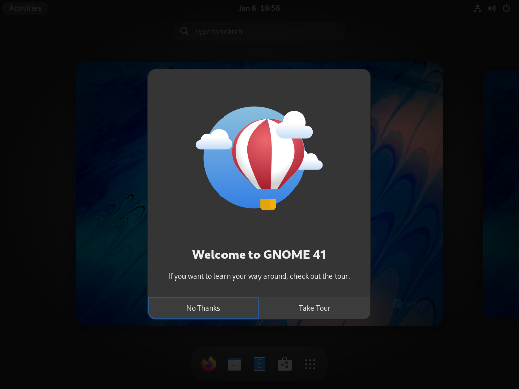The height and width of the screenshot is (389, 519).
Task: Launch Firefox from the dock
Action: [x=209, y=364]
